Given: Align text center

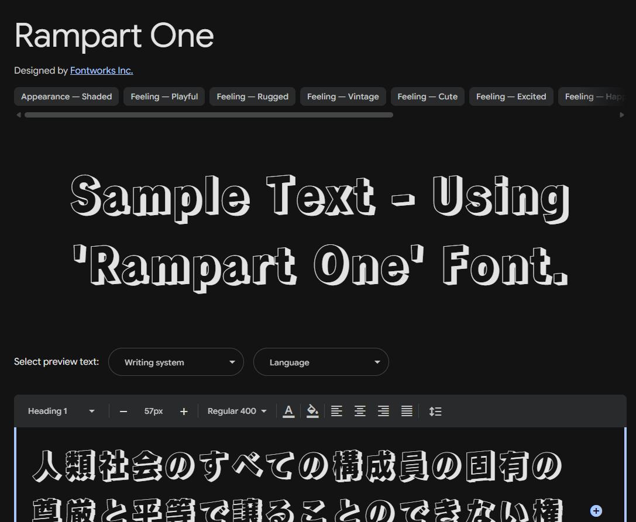Looking at the screenshot, I should pyautogui.click(x=360, y=411).
